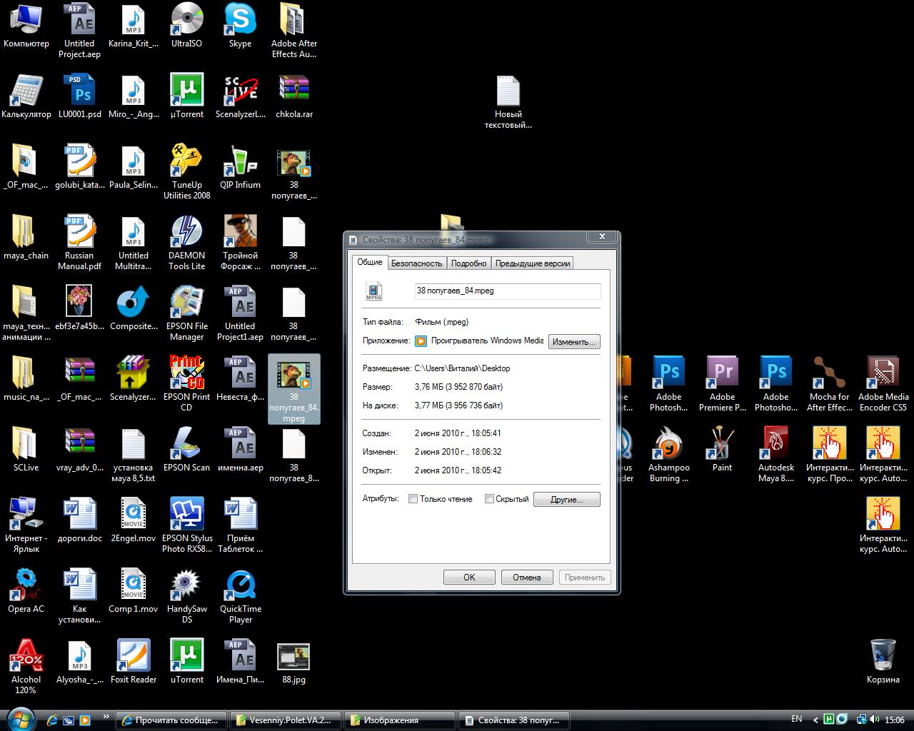The image size is (914, 731).
Task: Open the Другие... attributes button
Action: click(x=567, y=500)
